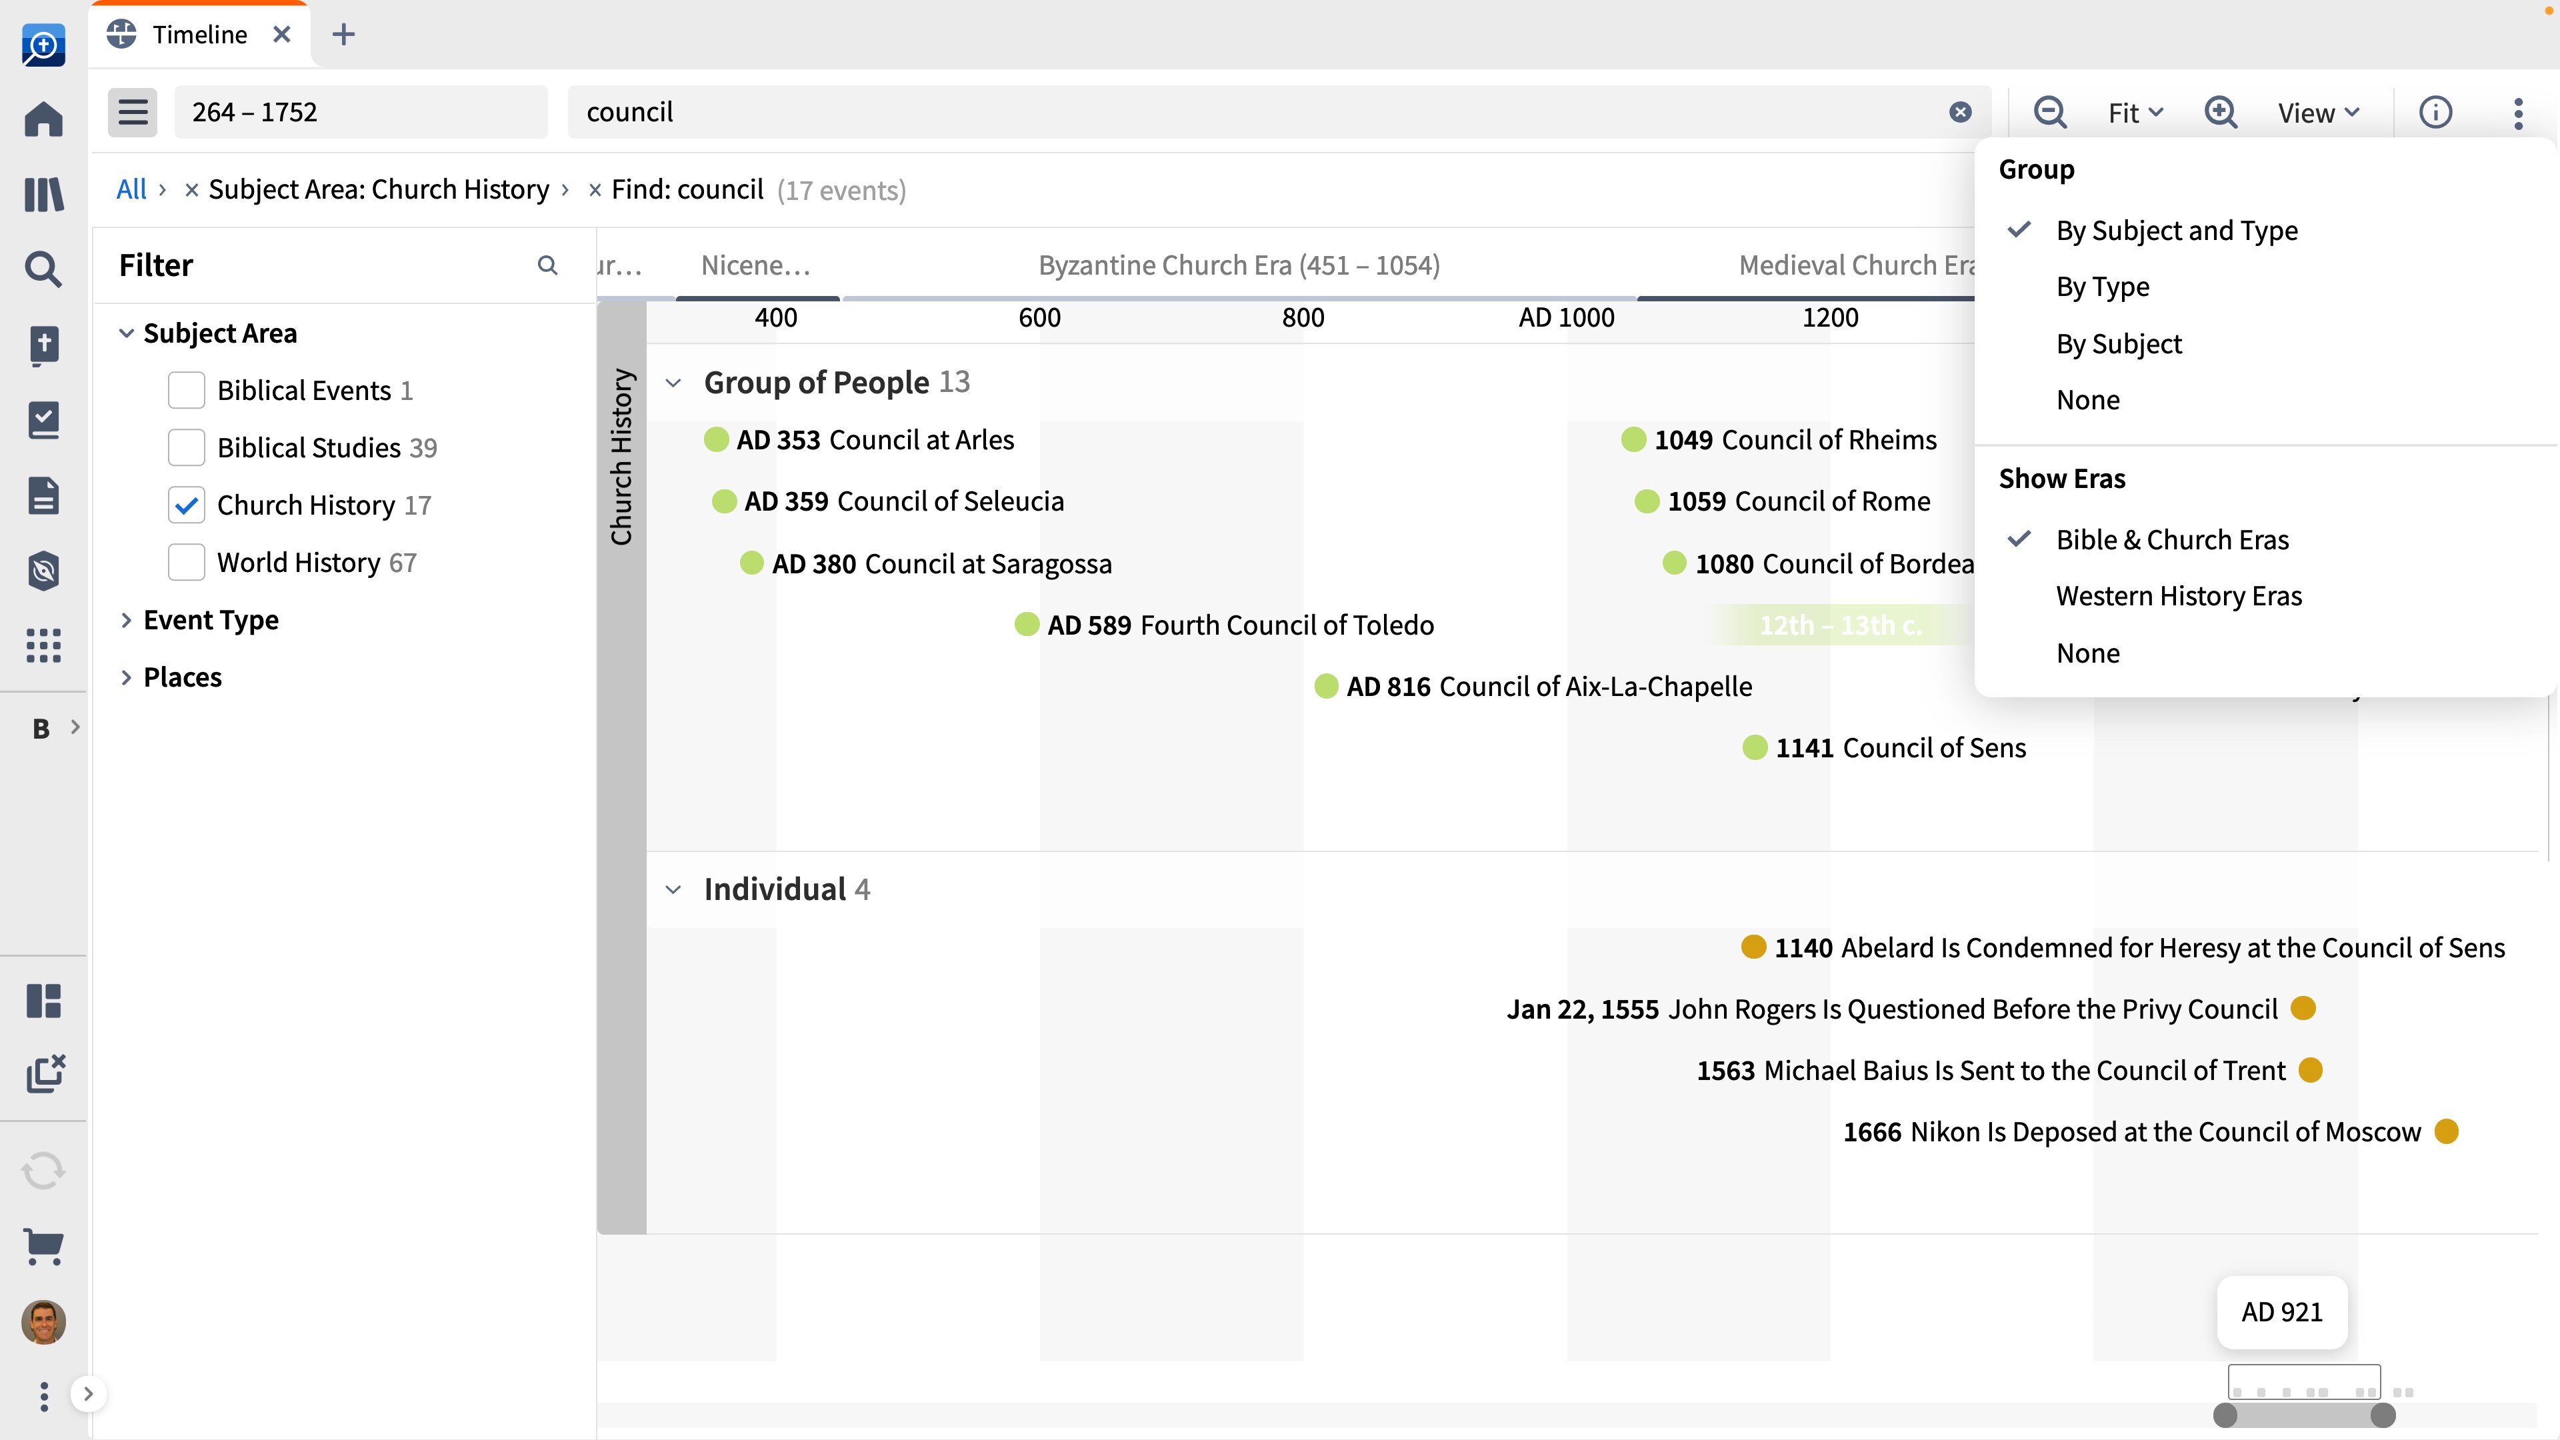Enable the Biblical Studies checkbox
This screenshot has height=1440, width=2560.
point(186,447)
